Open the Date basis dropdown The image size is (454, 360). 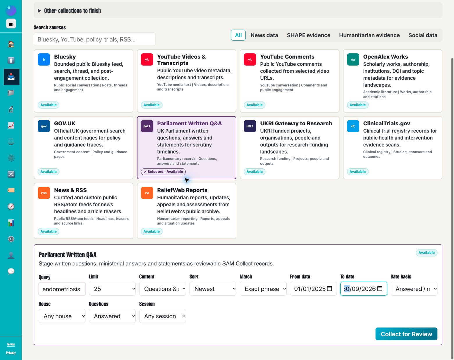414,289
